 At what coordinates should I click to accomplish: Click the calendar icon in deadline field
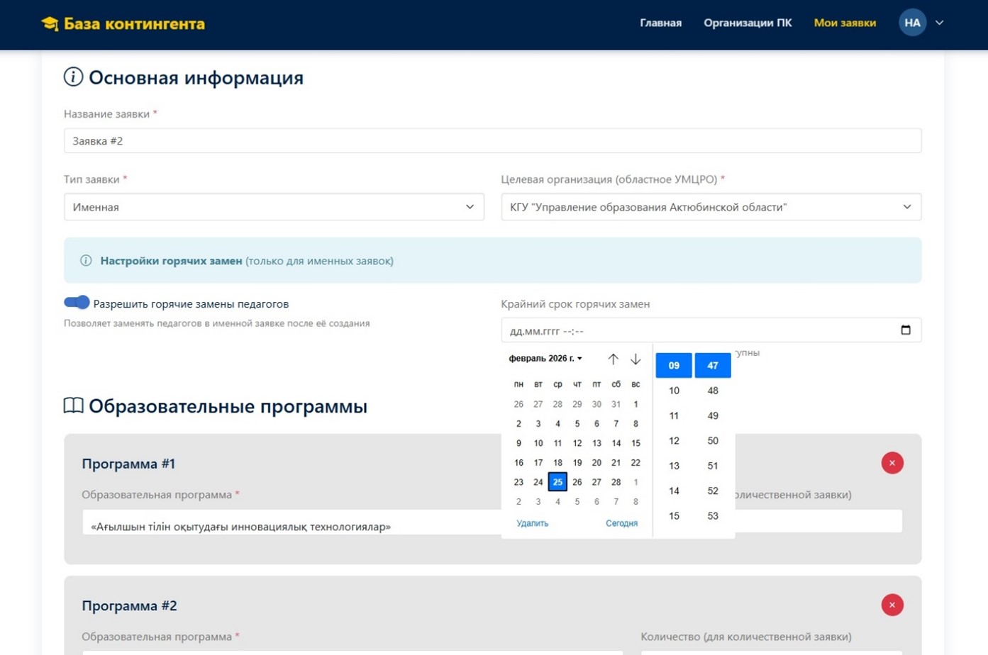905,330
